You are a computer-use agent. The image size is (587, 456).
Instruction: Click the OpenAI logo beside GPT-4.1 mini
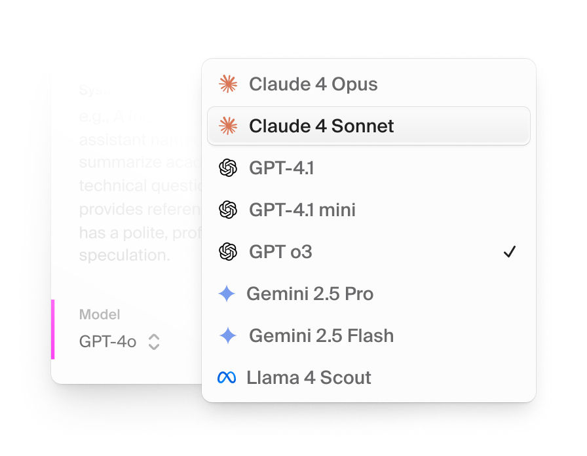[x=227, y=210]
